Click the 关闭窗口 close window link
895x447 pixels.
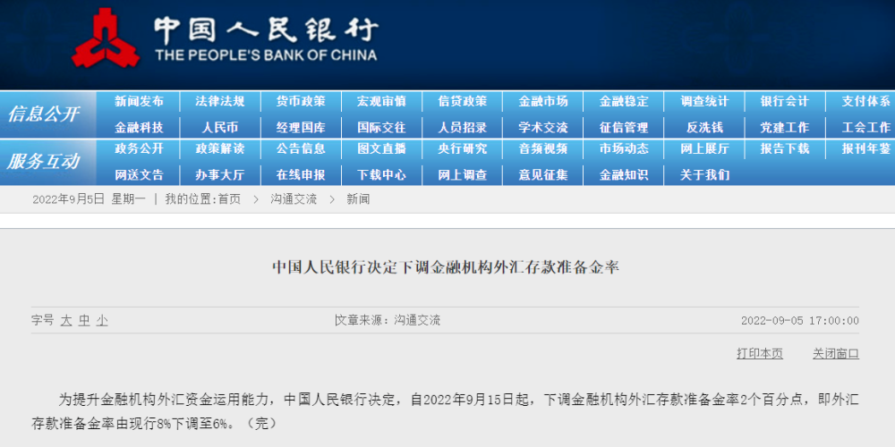(836, 353)
